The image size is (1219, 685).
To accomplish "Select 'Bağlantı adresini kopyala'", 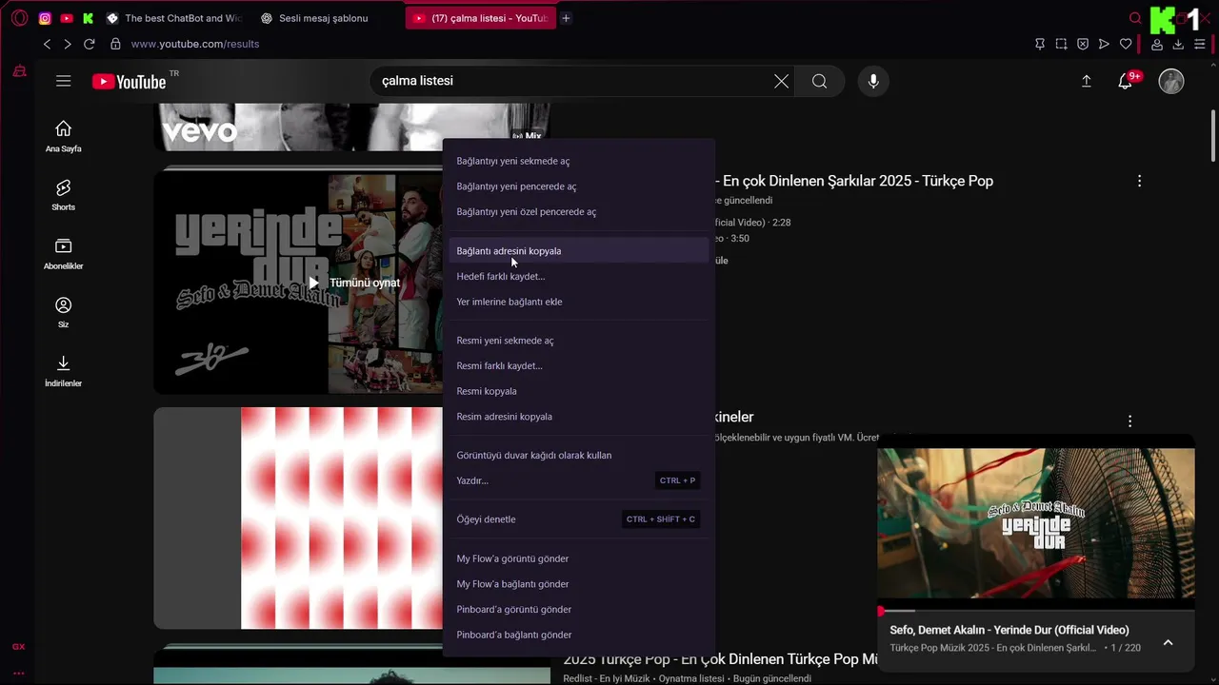I will (x=579, y=251).
